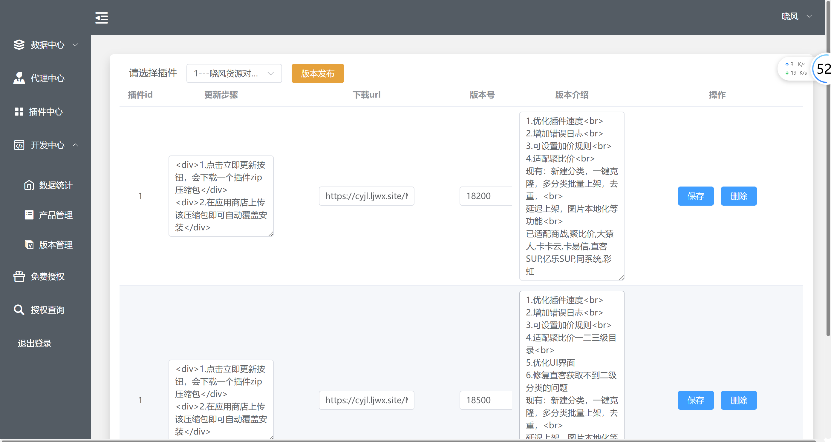
Task: Save the version 18500 row
Action: (x=696, y=400)
